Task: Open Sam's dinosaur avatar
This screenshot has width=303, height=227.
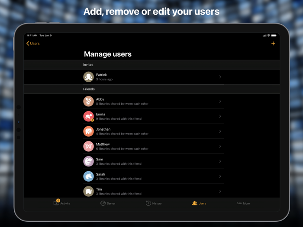Action: tap(88, 161)
